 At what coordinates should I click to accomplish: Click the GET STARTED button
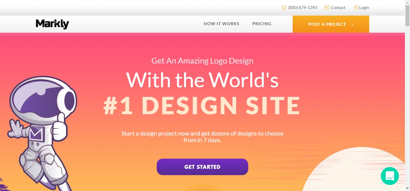click(x=202, y=167)
